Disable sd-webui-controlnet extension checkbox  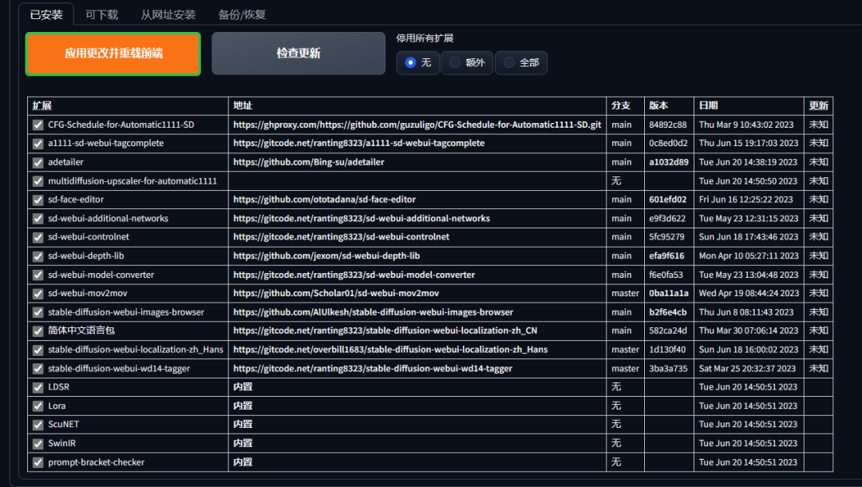tap(38, 237)
